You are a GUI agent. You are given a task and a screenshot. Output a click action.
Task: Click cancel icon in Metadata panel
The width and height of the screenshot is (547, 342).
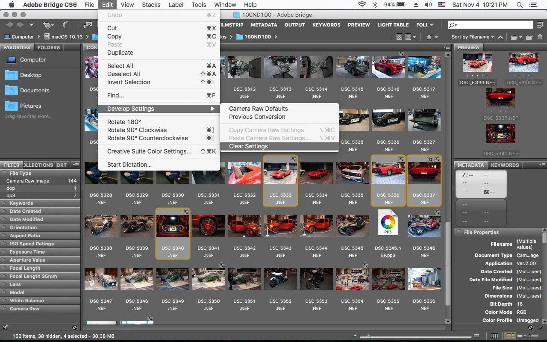tap(531, 327)
